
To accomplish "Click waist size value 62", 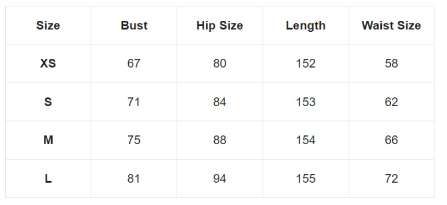I will 391,102.
